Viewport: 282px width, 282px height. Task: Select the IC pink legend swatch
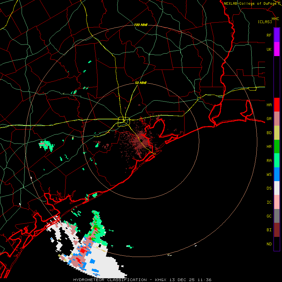click(277, 202)
